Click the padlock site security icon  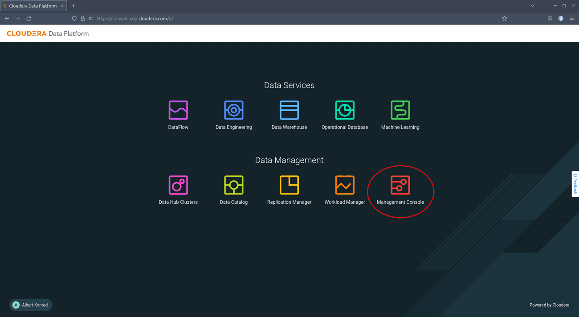[x=82, y=19]
